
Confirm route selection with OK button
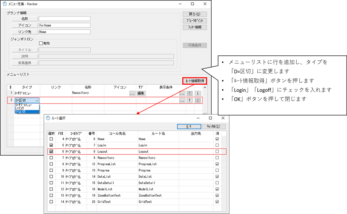click(x=189, y=126)
